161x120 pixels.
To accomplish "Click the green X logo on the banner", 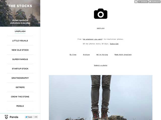I will 20,14.
